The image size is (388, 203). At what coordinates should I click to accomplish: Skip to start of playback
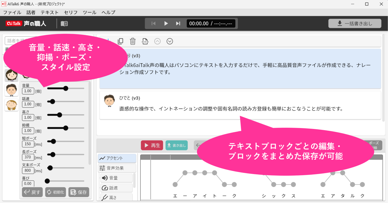pyautogui.click(x=153, y=24)
